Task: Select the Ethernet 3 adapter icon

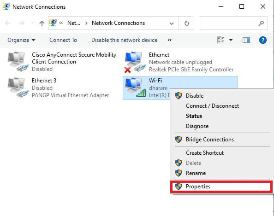Action: pos(18,88)
